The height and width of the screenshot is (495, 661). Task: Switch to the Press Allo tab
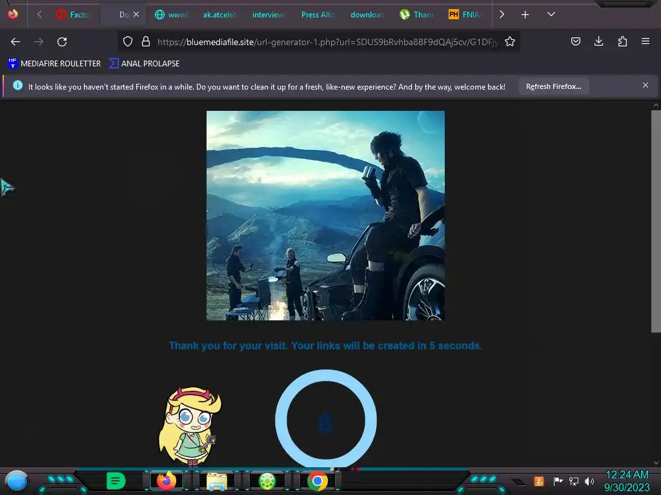(318, 15)
